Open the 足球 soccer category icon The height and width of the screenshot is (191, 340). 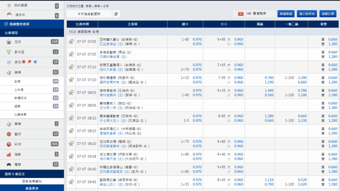[x=9, y=42]
